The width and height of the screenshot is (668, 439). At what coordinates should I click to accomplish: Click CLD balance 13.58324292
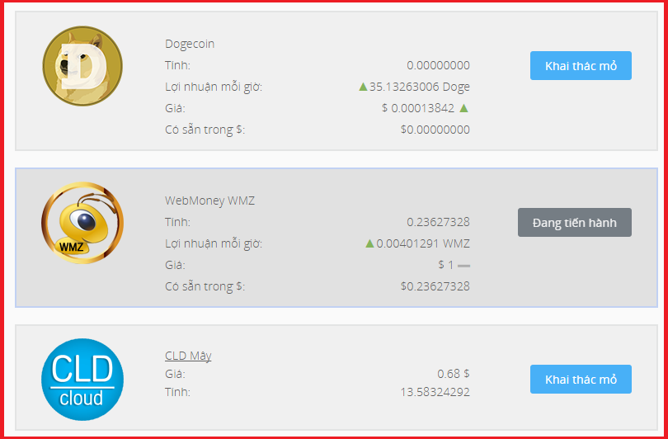(435, 392)
